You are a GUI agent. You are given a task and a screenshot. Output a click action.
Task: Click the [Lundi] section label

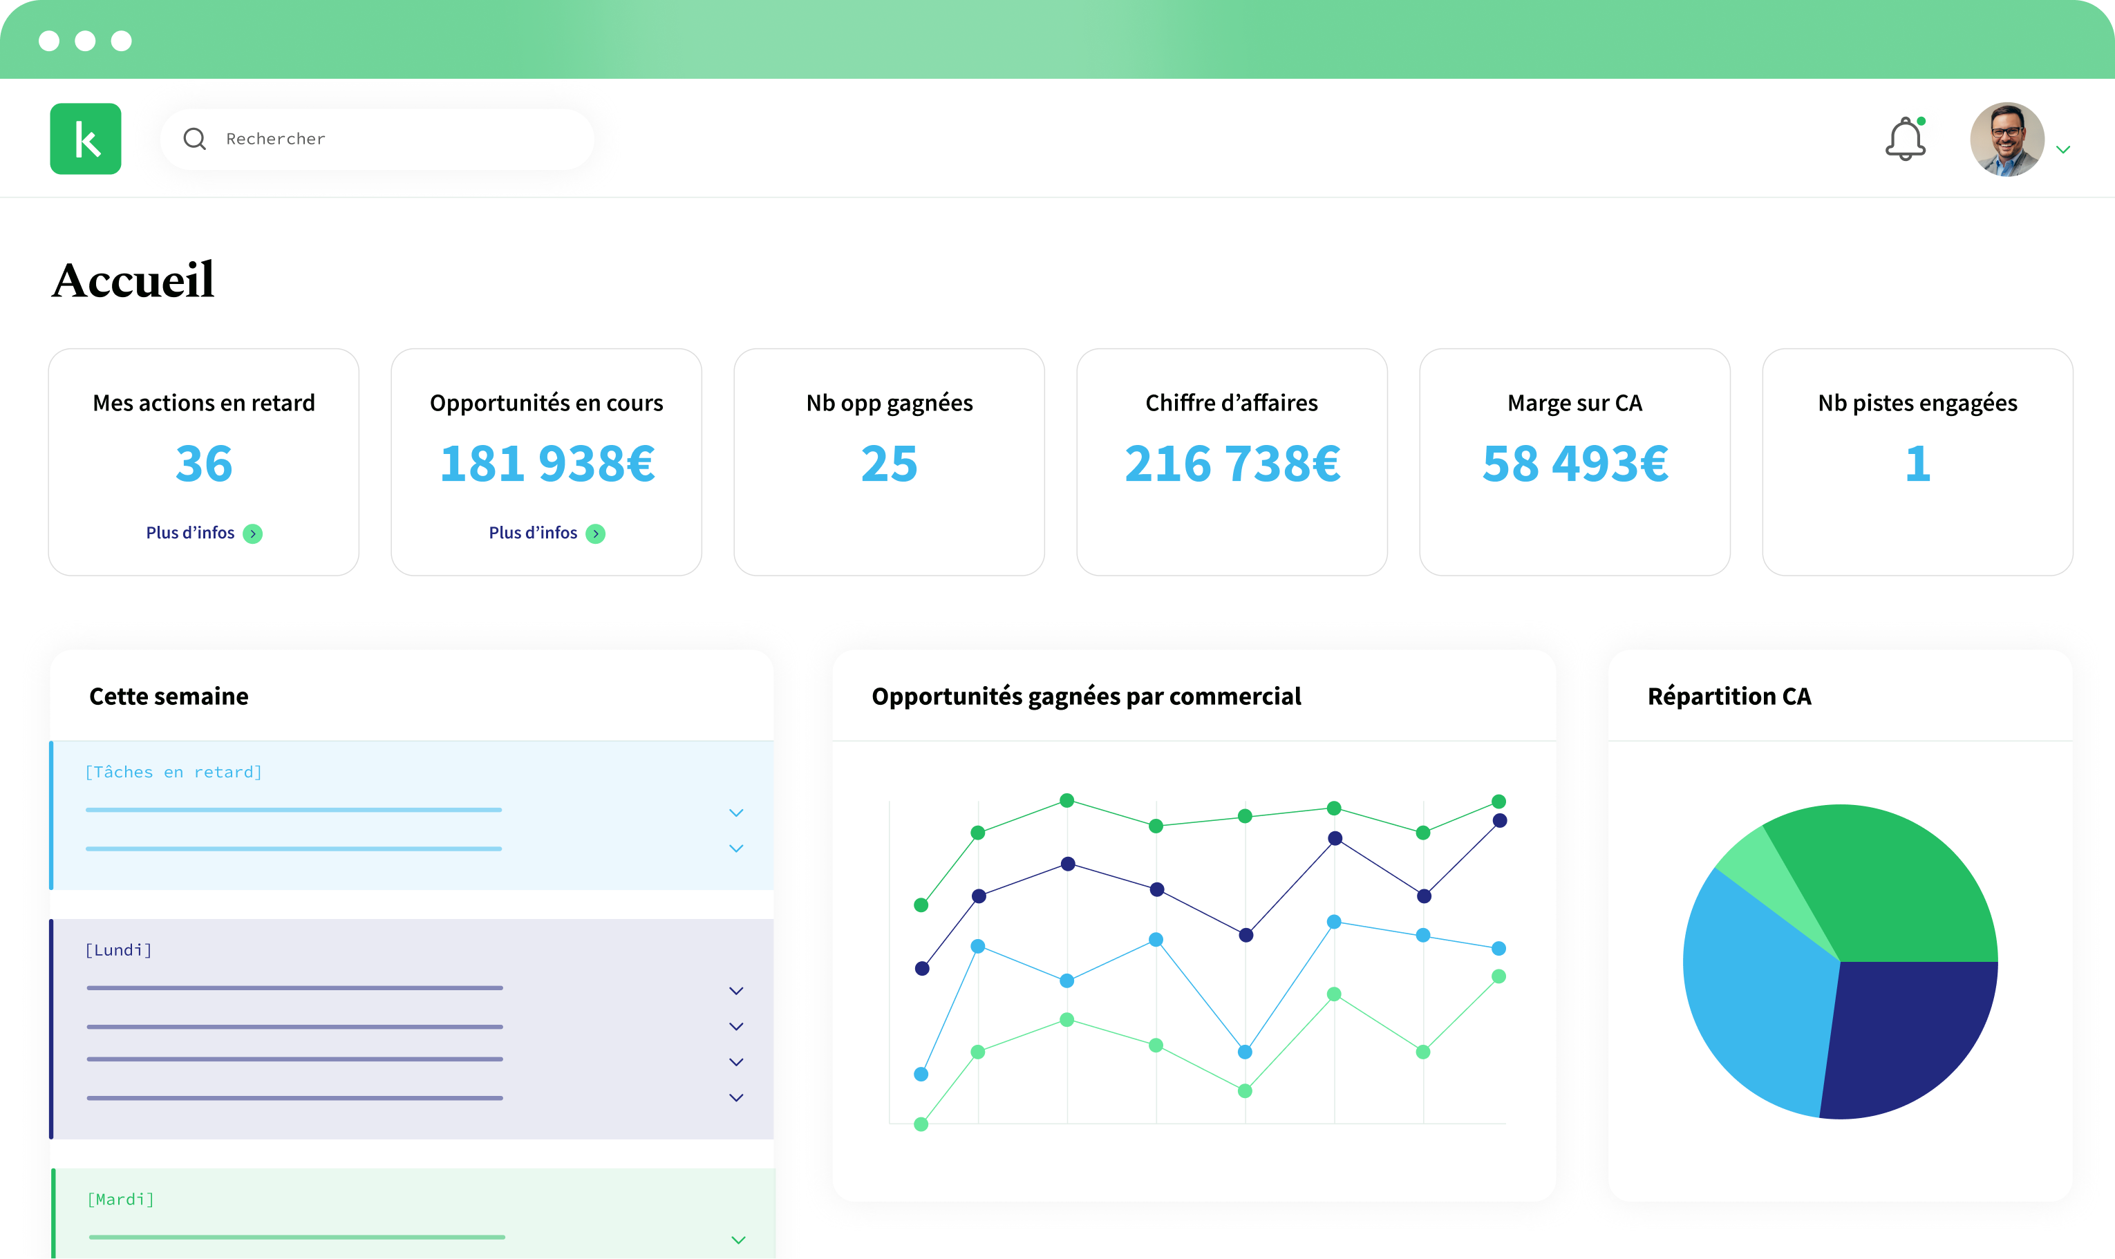(119, 950)
